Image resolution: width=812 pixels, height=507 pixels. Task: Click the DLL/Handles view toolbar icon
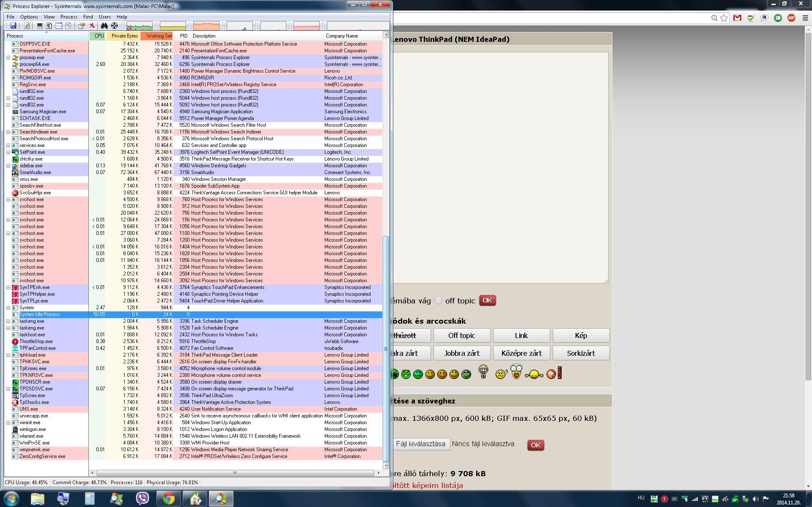68,26
